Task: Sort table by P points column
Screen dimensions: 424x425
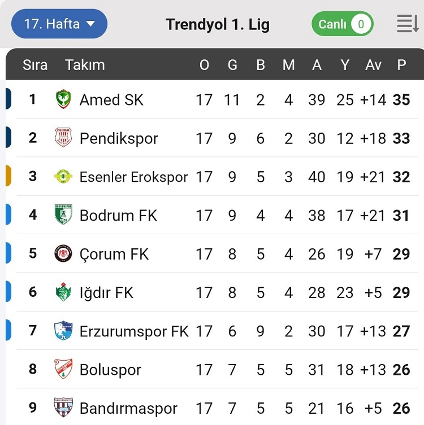Action: 401,65
